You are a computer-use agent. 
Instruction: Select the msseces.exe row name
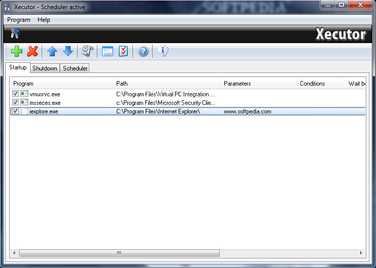(45, 103)
